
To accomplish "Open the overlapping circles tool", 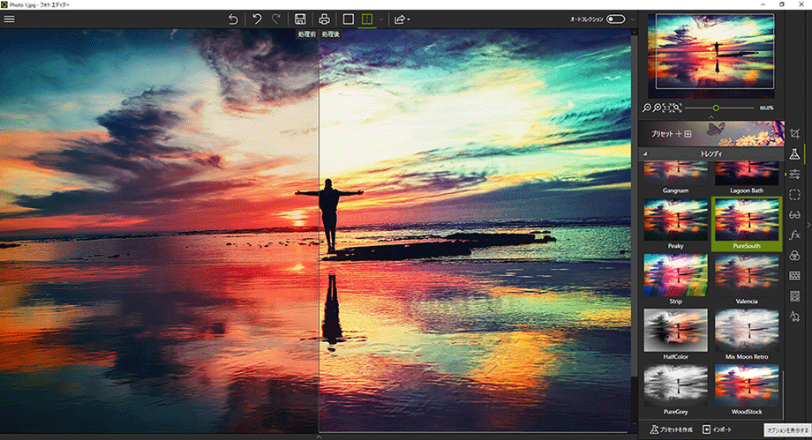I will pos(794,255).
